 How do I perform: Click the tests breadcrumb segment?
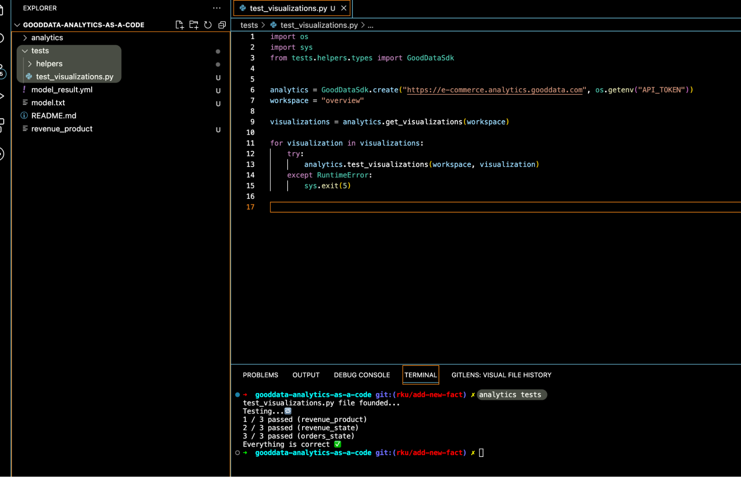(249, 25)
